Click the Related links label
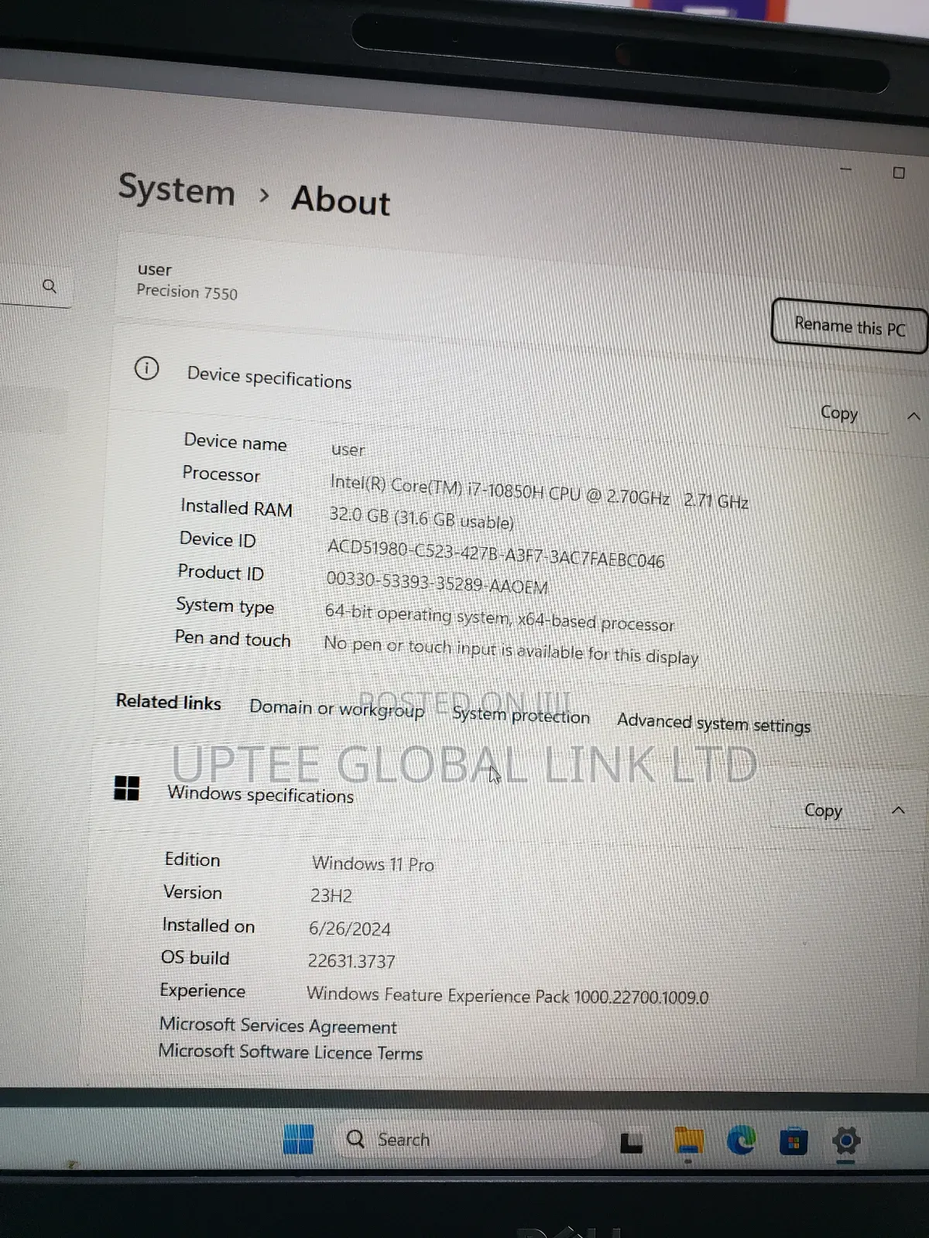Screen dimensions: 929x1238 click(169, 703)
